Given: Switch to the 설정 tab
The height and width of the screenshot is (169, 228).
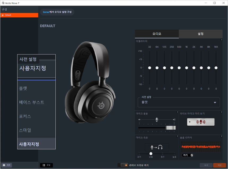Looking at the screenshot, I should [200, 34].
